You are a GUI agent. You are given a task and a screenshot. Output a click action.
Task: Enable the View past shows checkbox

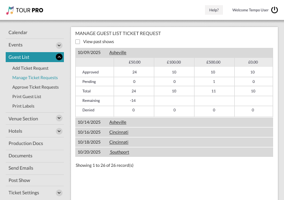(78, 42)
